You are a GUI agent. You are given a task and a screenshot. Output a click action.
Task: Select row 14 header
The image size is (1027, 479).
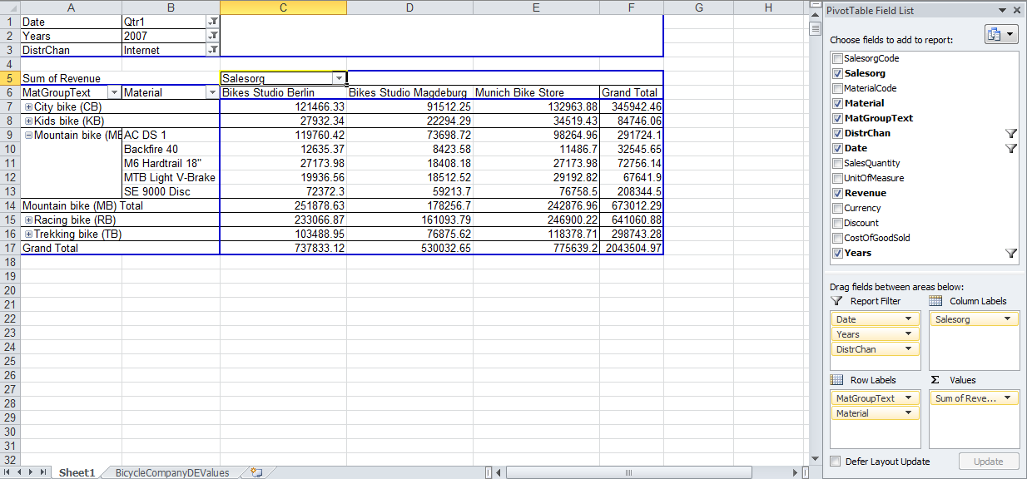9,205
